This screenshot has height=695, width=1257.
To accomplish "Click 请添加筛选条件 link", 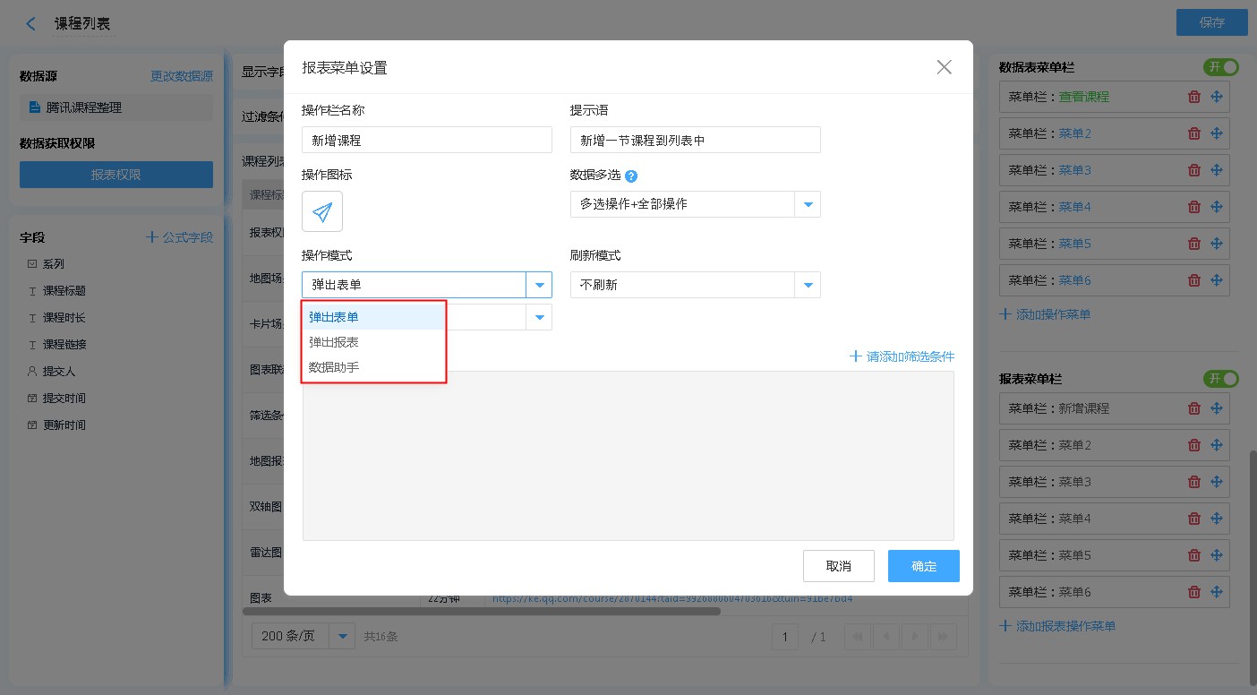I will click(x=902, y=356).
